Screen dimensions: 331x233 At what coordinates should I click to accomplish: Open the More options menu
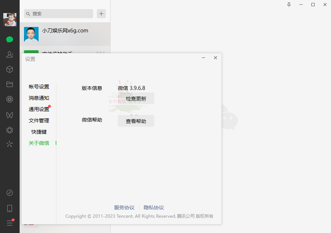click(10, 222)
